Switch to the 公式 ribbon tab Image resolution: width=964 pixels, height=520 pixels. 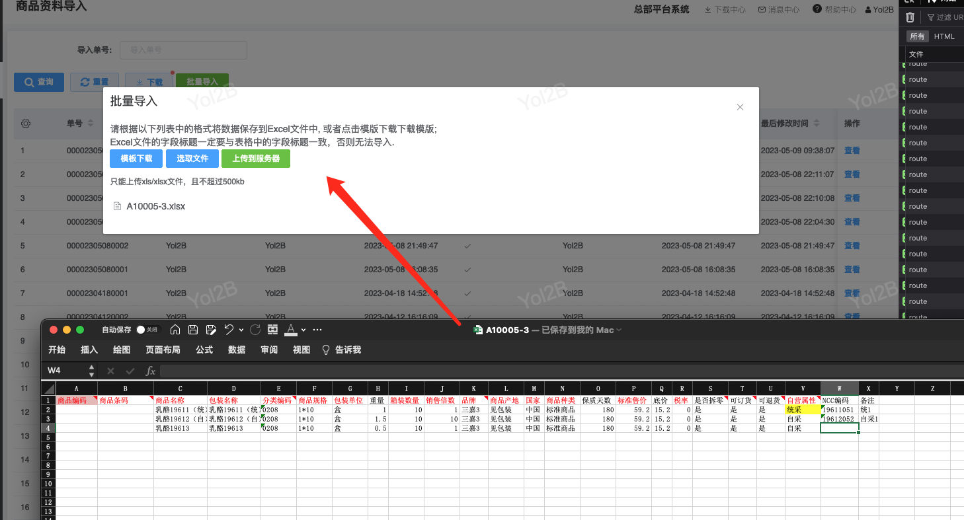tap(204, 350)
